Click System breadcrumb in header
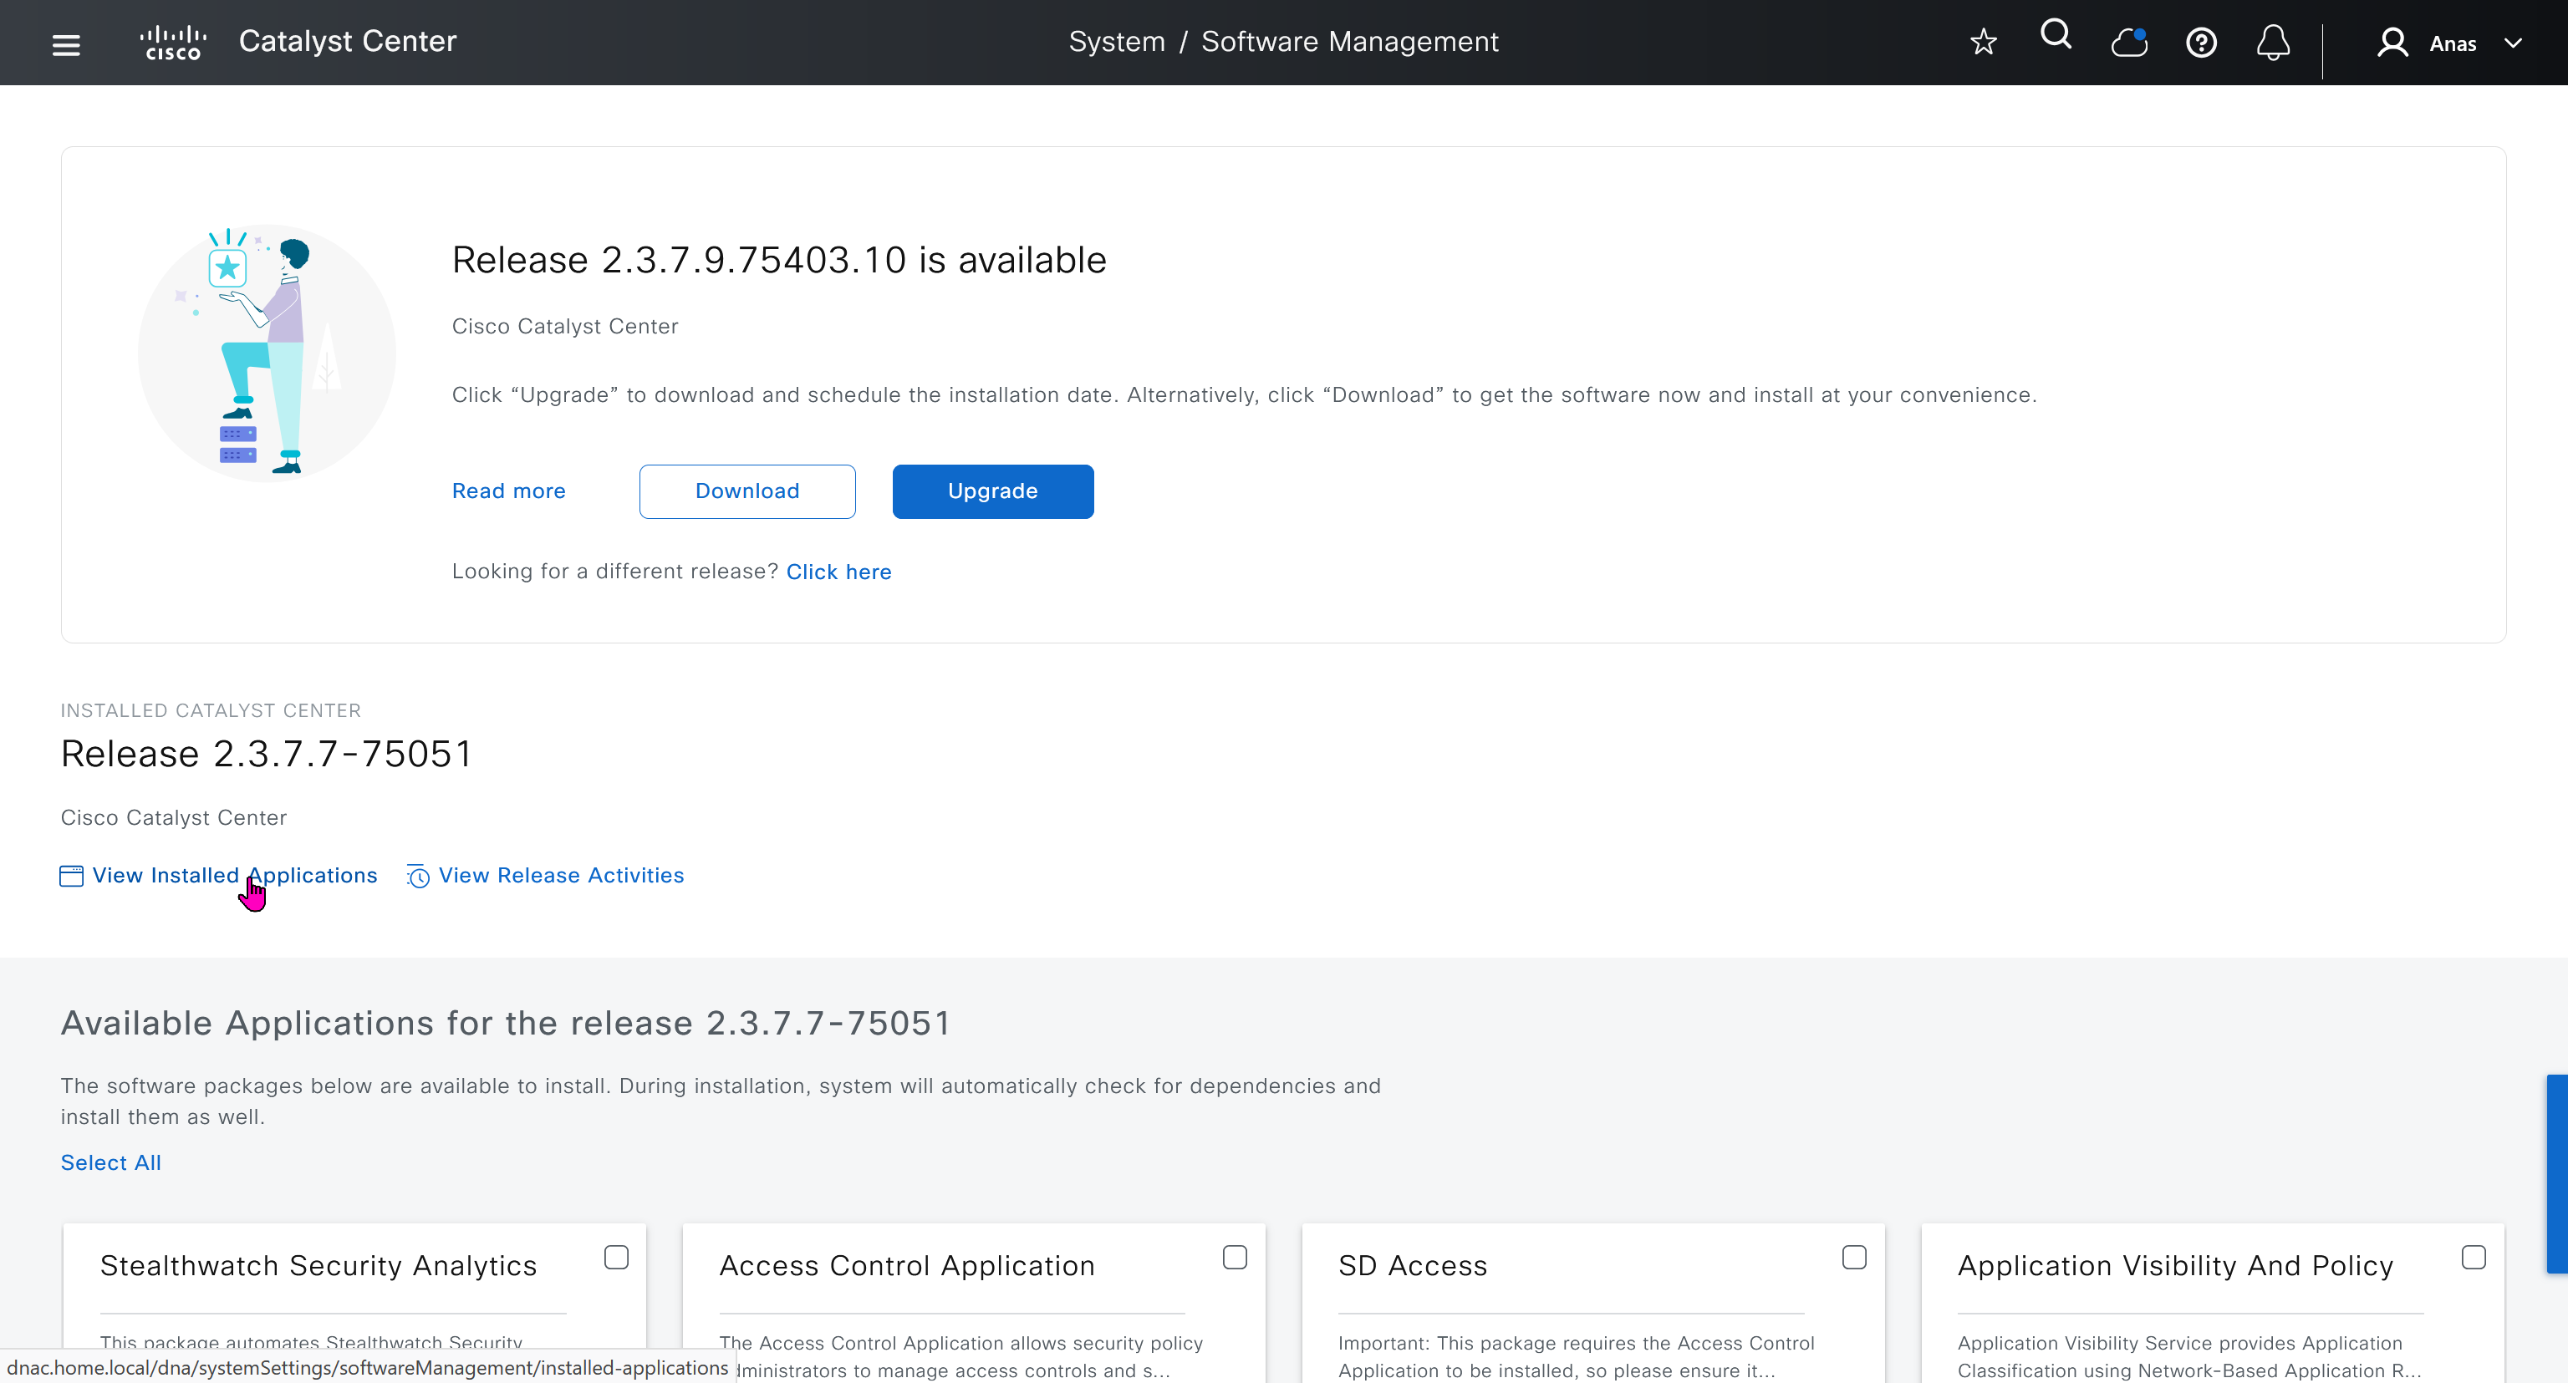Image resolution: width=2568 pixels, height=1383 pixels. pos(1115,42)
